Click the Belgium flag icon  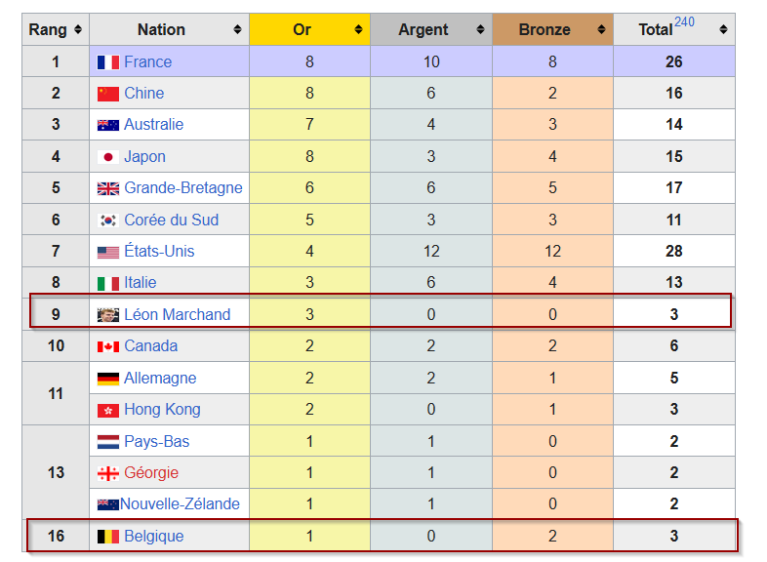pos(108,537)
